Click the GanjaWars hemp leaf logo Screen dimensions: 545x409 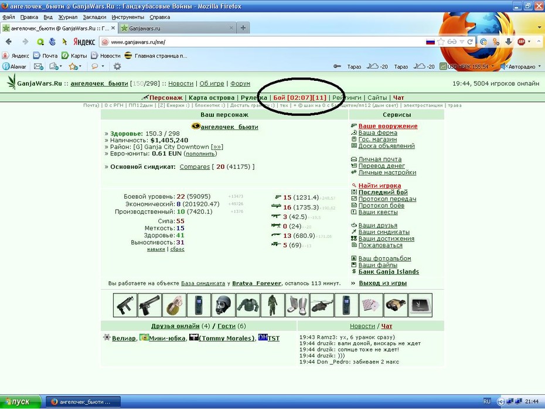12,83
